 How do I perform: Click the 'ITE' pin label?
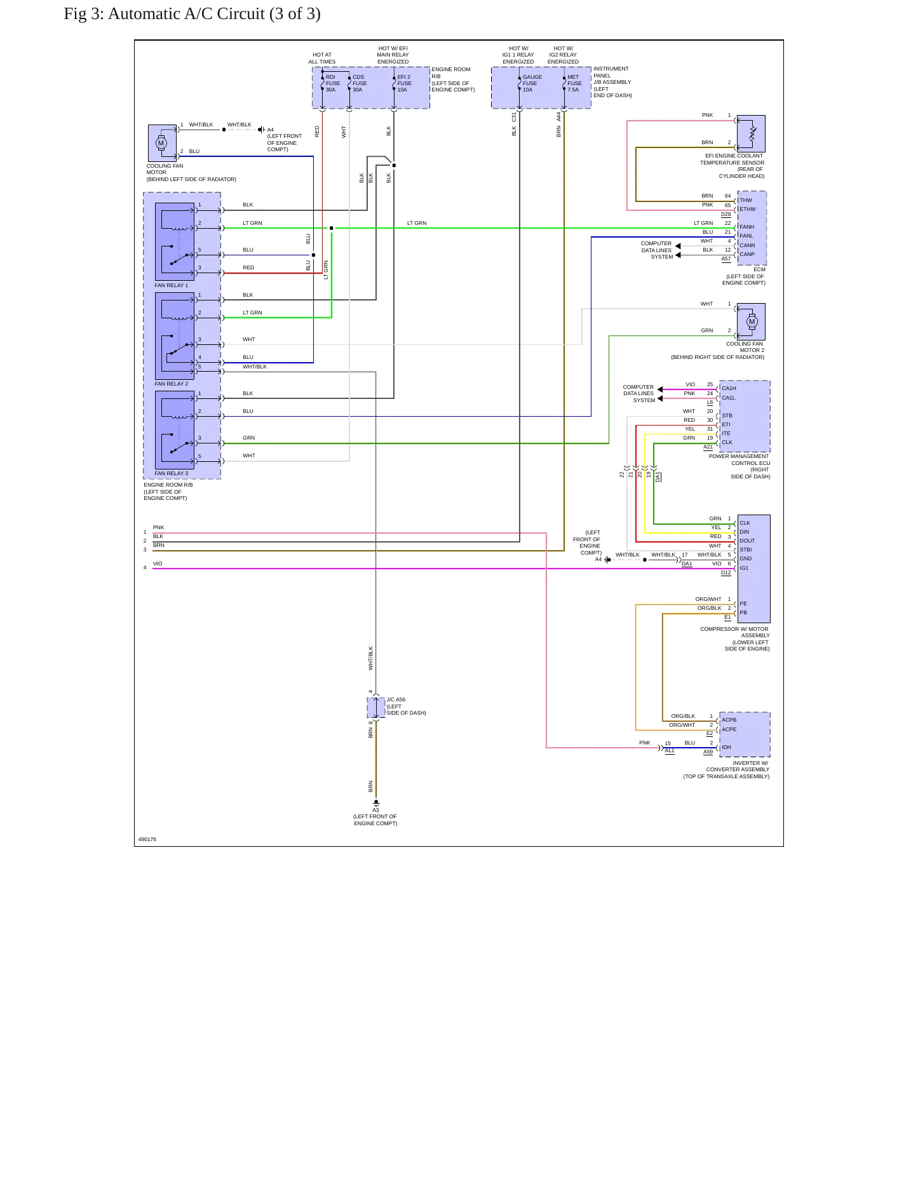[726, 433]
